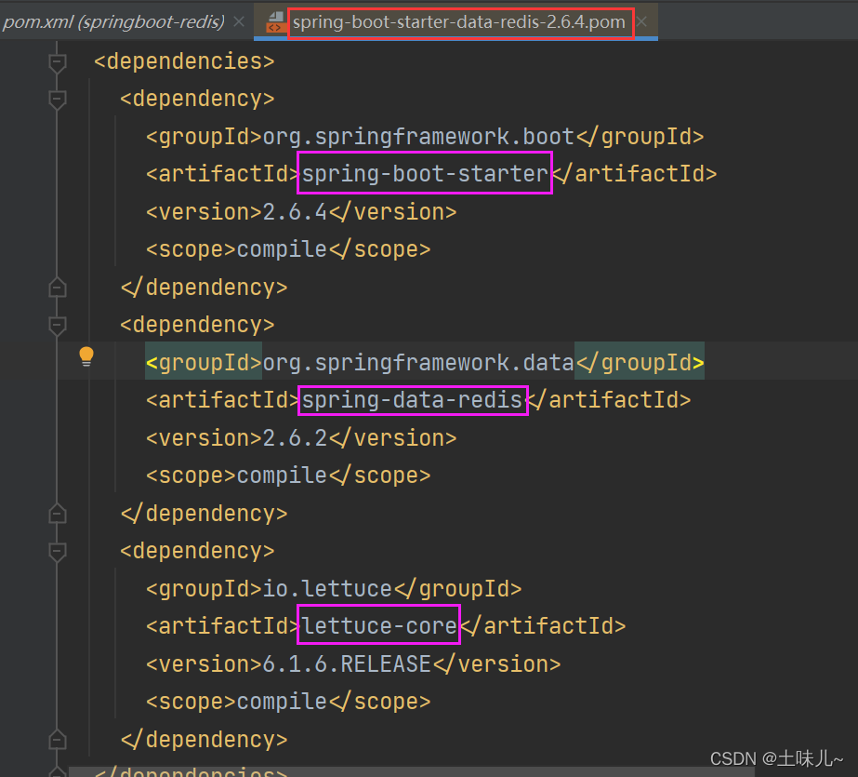Click spring-data-redis artifactId value
Viewport: 858px width, 777px height.
pyautogui.click(x=412, y=400)
